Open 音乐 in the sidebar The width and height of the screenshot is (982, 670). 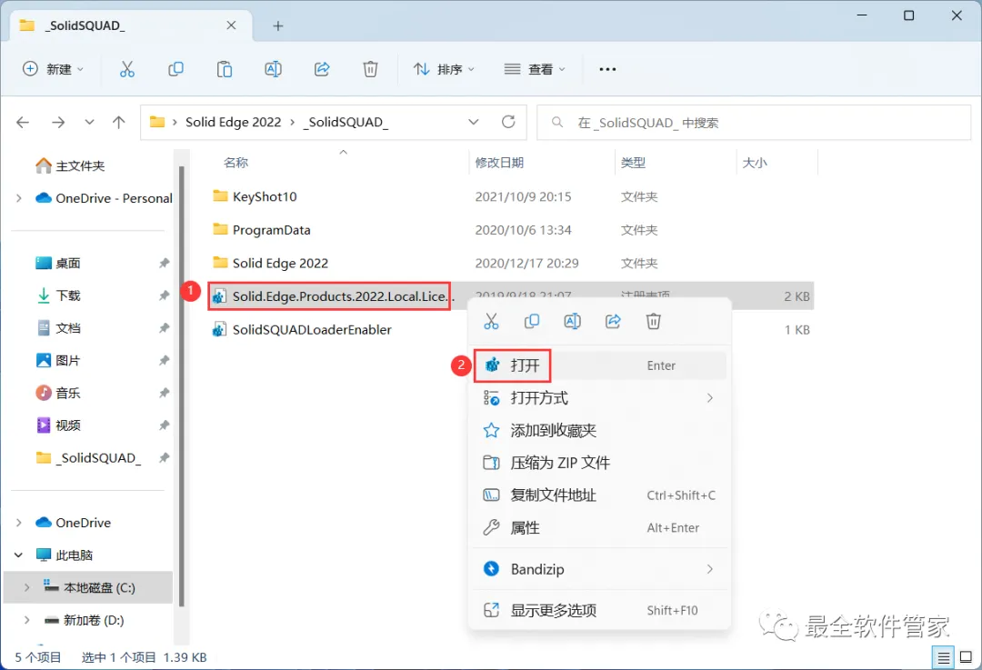point(58,394)
